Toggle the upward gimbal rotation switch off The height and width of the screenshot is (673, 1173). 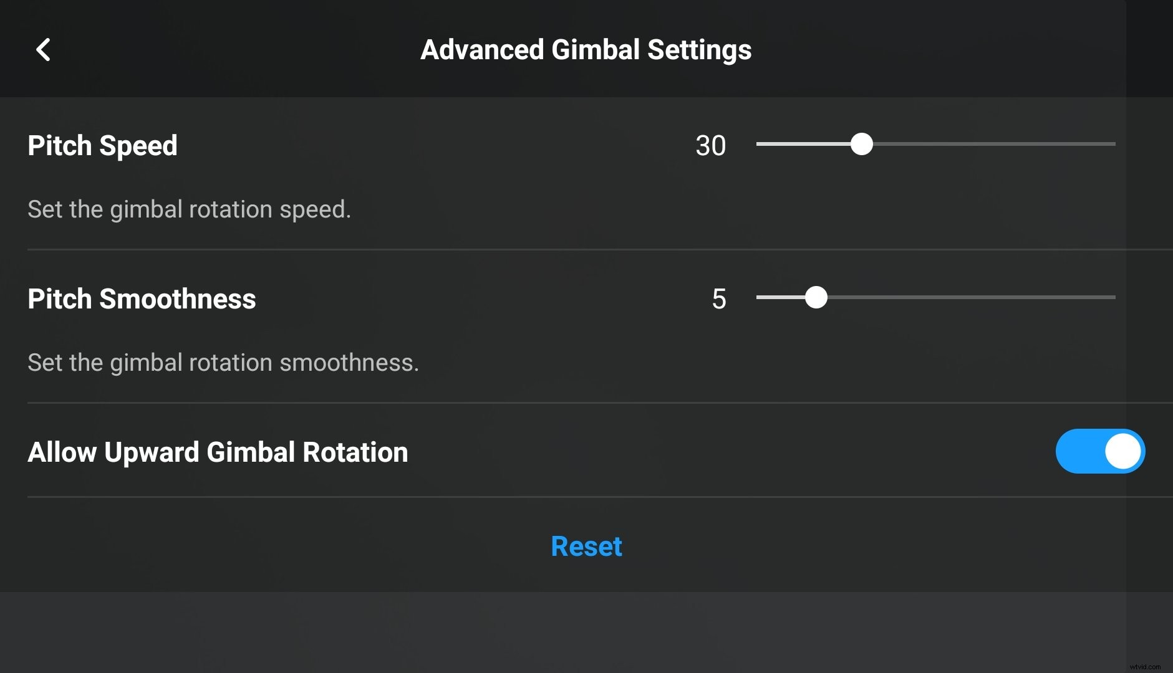(1101, 451)
